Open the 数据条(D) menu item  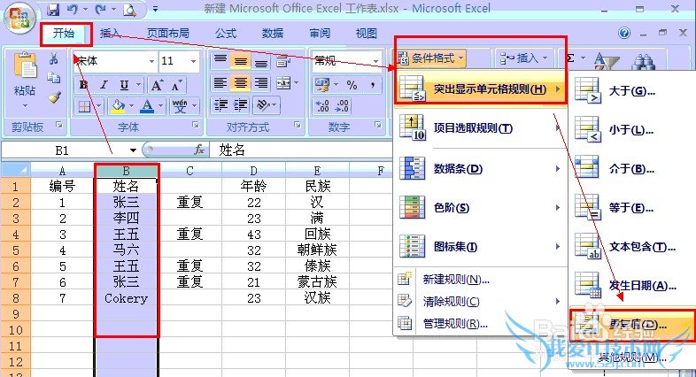(481, 168)
